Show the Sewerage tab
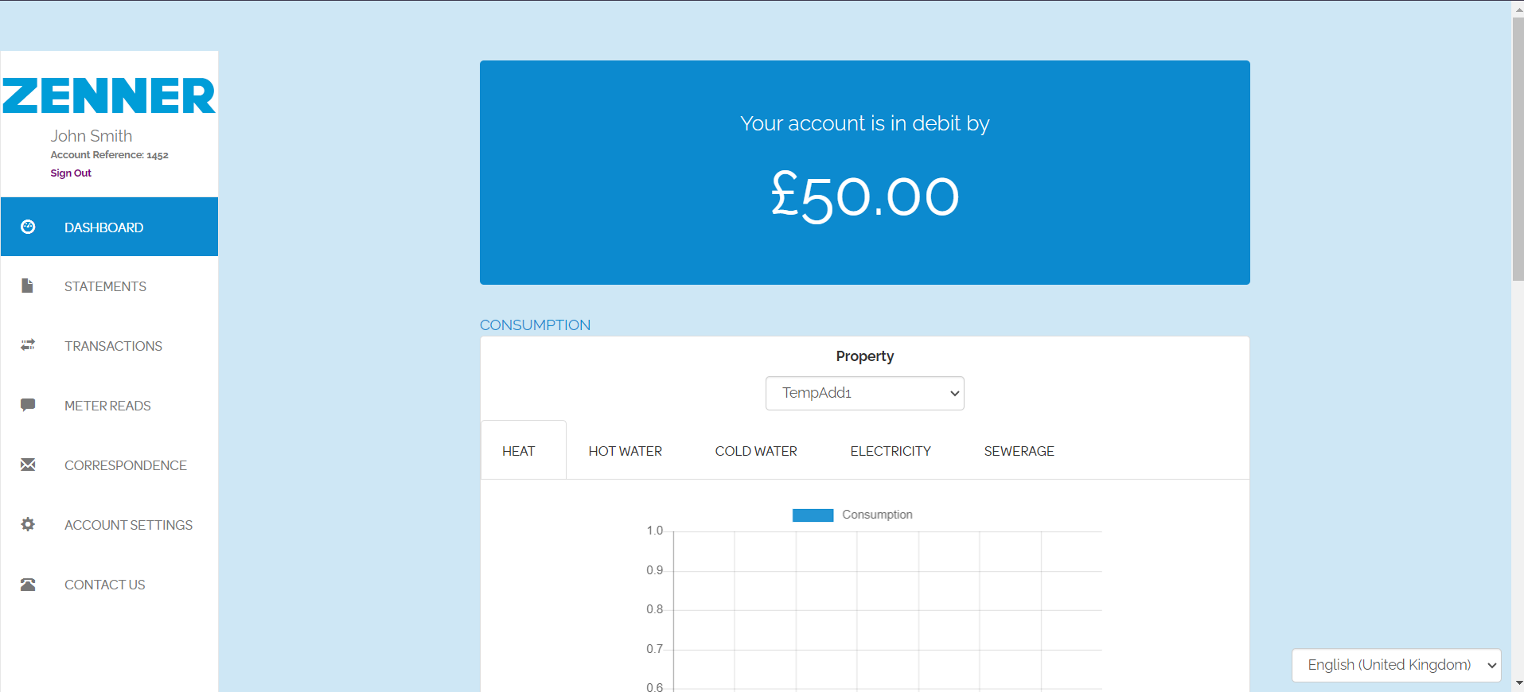The image size is (1524, 692). [x=1019, y=451]
